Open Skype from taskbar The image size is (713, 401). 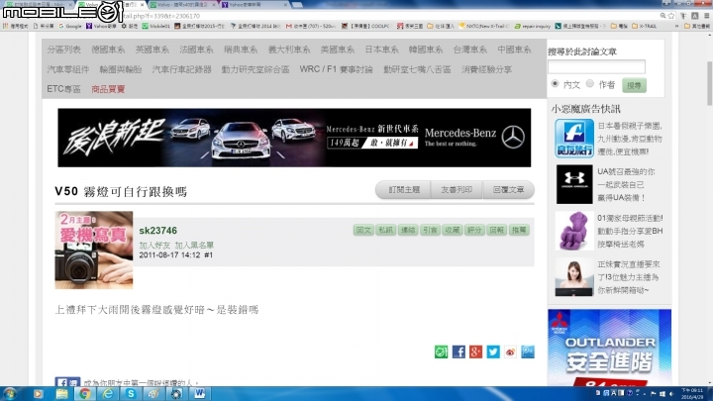pyautogui.click(x=131, y=394)
